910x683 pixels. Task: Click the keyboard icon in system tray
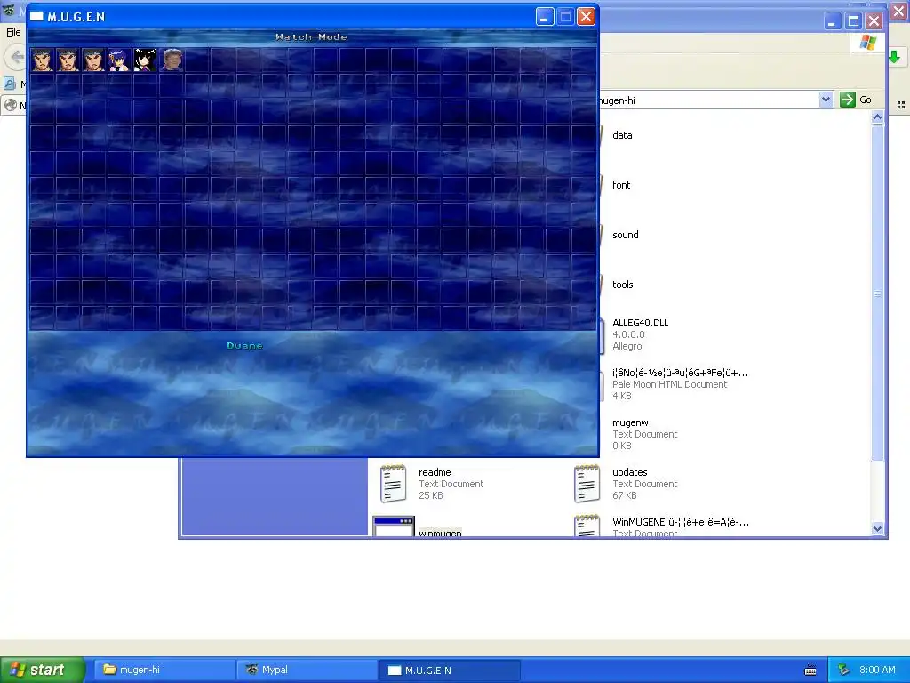click(x=810, y=671)
